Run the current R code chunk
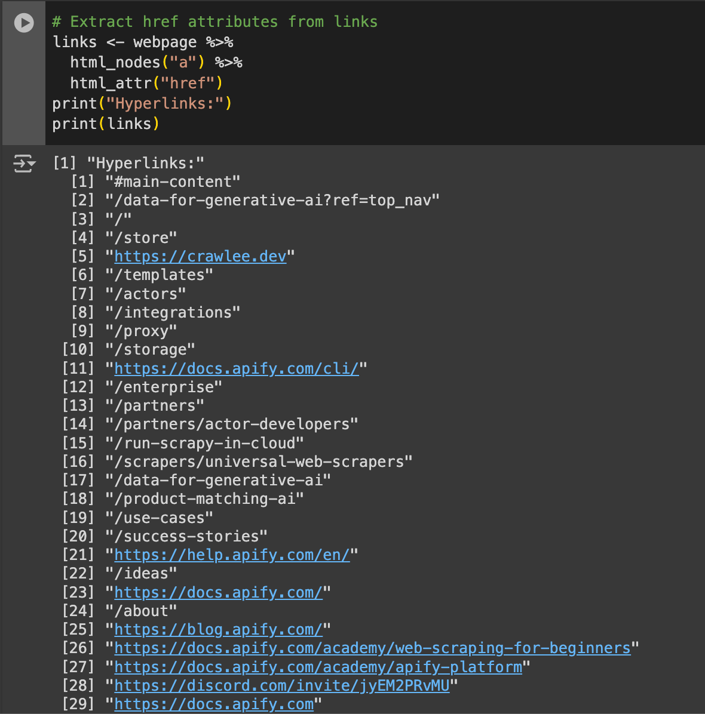Image resolution: width=705 pixels, height=714 pixels. click(x=23, y=23)
